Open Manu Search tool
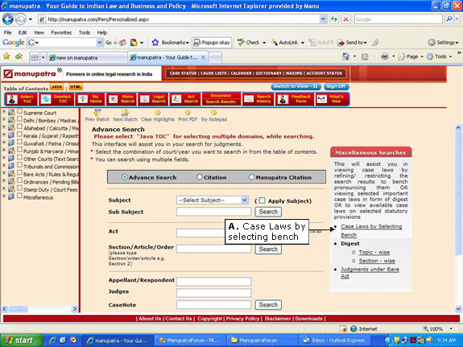The image size is (463, 347). [122, 99]
